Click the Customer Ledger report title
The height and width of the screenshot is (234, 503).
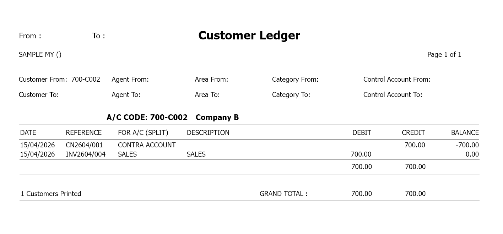(249, 36)
